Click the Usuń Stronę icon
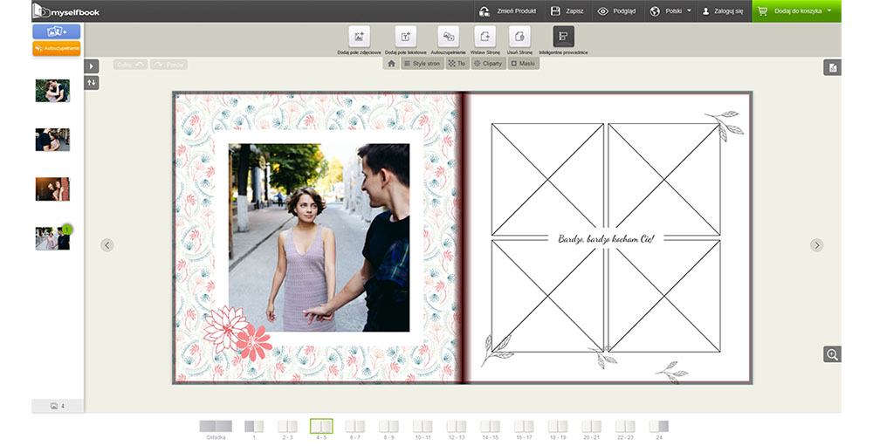This screenshot has width=873, height=446. coord(519,37)
